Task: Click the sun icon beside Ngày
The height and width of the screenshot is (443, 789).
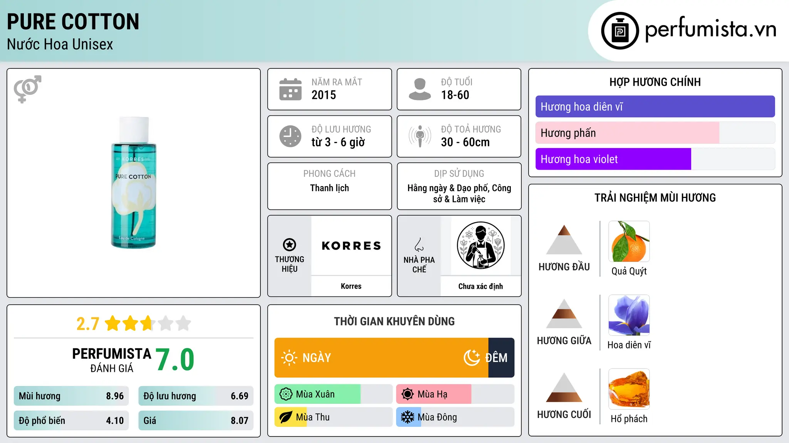Action: 289,358
